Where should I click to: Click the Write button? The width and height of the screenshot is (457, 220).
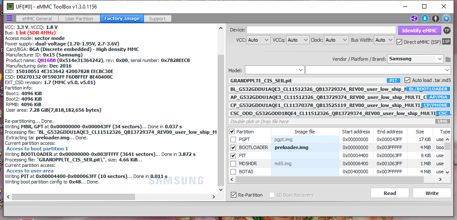(432, 193)
